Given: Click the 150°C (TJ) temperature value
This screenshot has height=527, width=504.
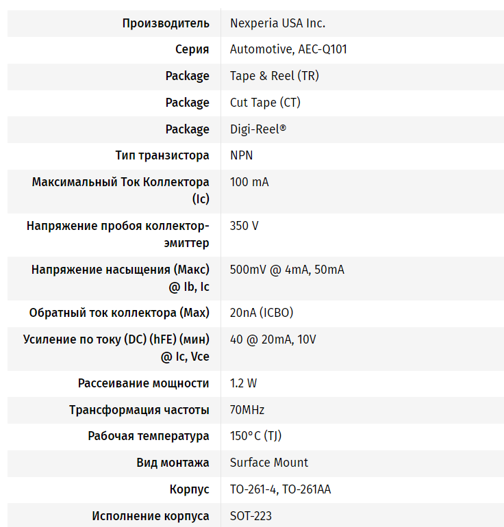Looking at the screenshot, I should point(255,436).
